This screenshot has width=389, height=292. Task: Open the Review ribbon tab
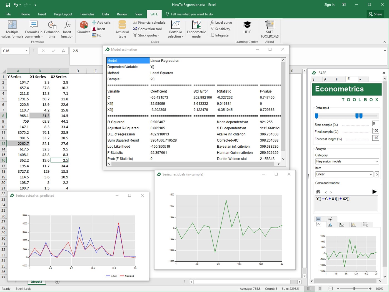point(122,14)
